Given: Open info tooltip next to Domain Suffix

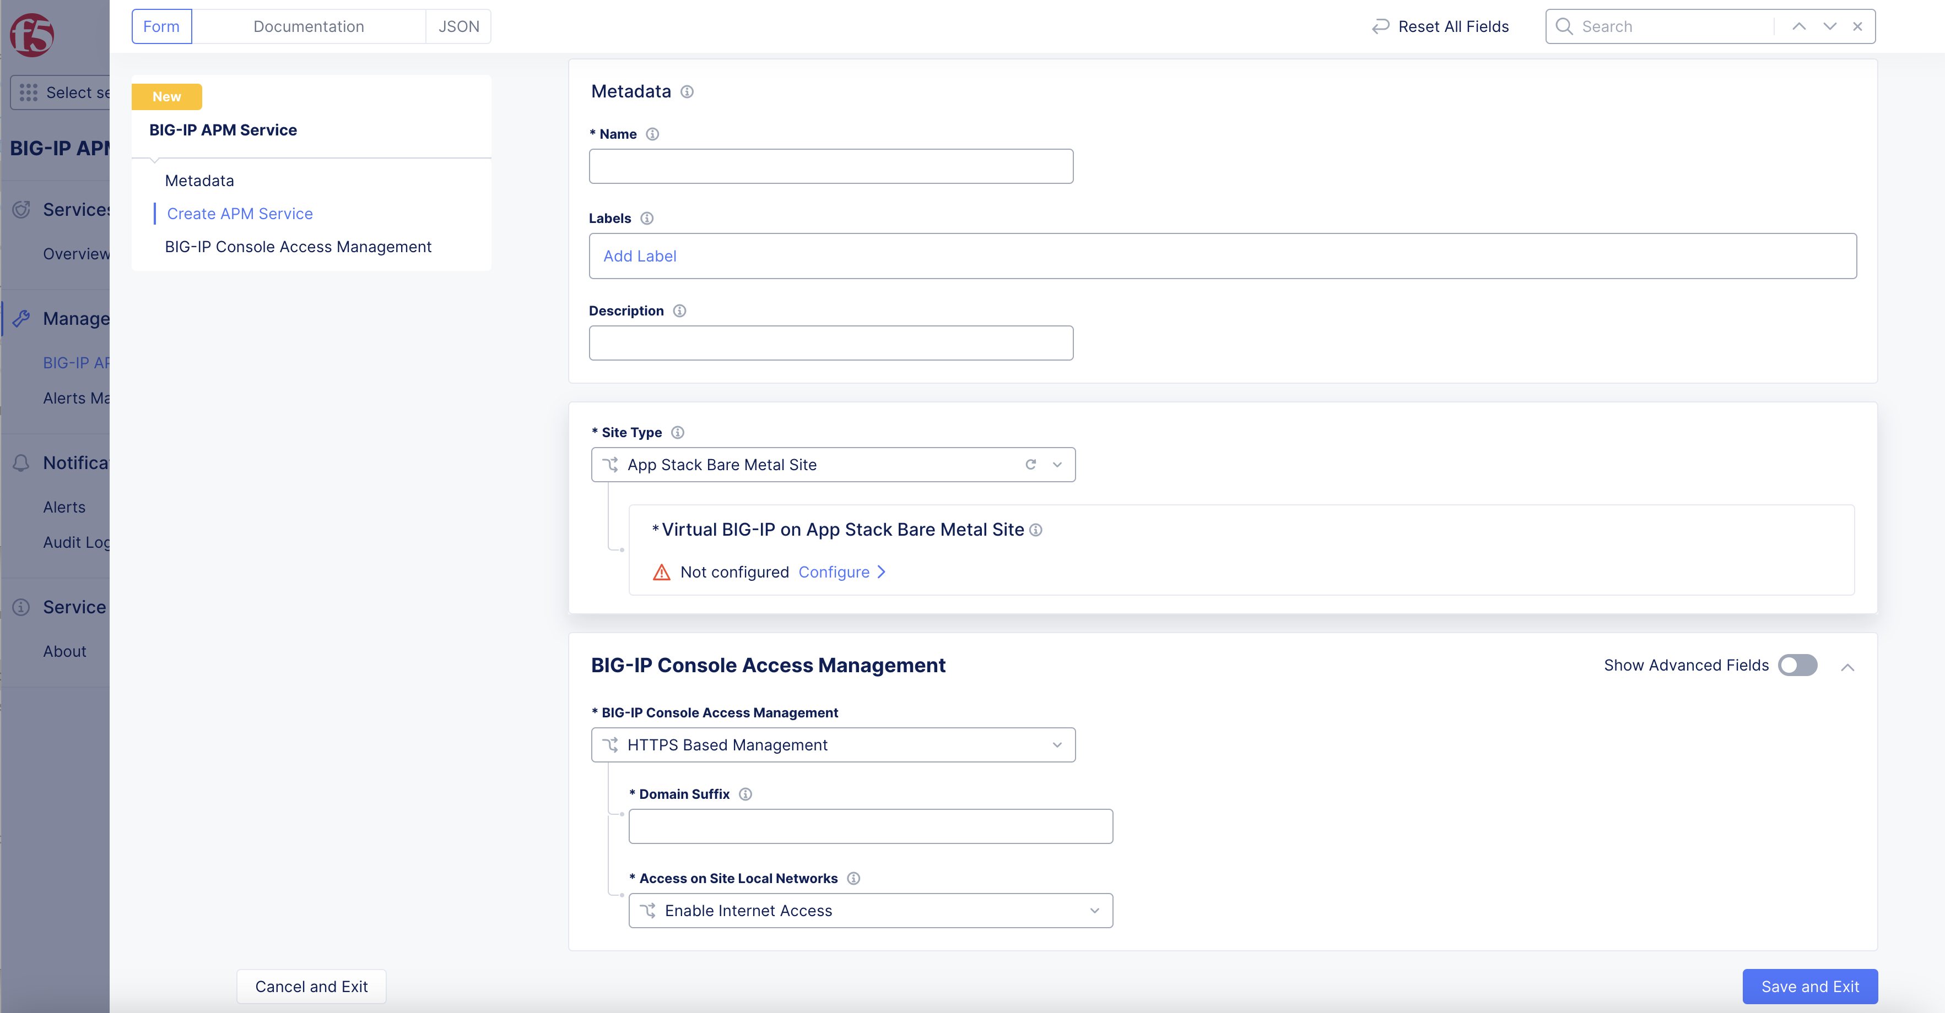Looking at the screenshot, I should pyautogui.click(x=745, y=794).
